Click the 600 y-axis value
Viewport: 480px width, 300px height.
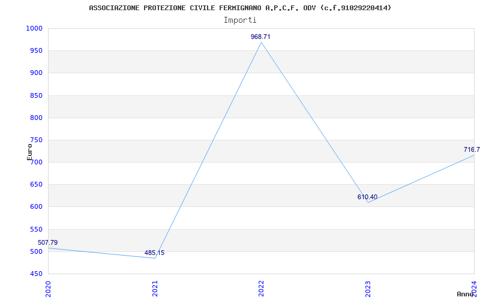[x=36, y=207]
